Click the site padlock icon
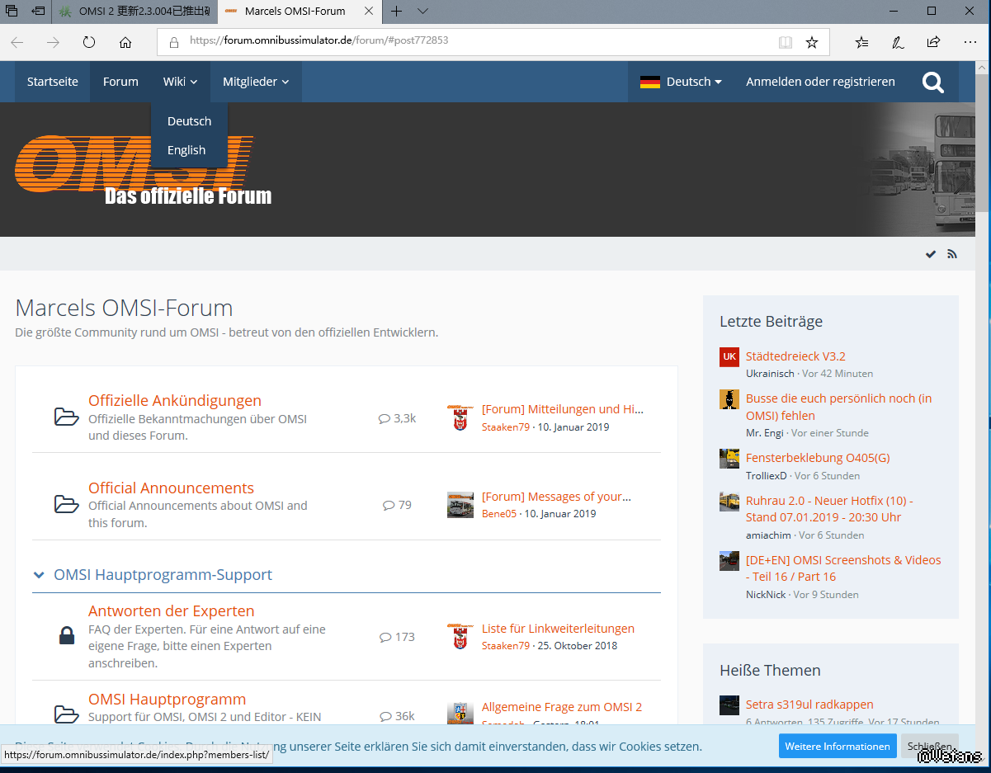The image size is (991, 773). (173, 41)
